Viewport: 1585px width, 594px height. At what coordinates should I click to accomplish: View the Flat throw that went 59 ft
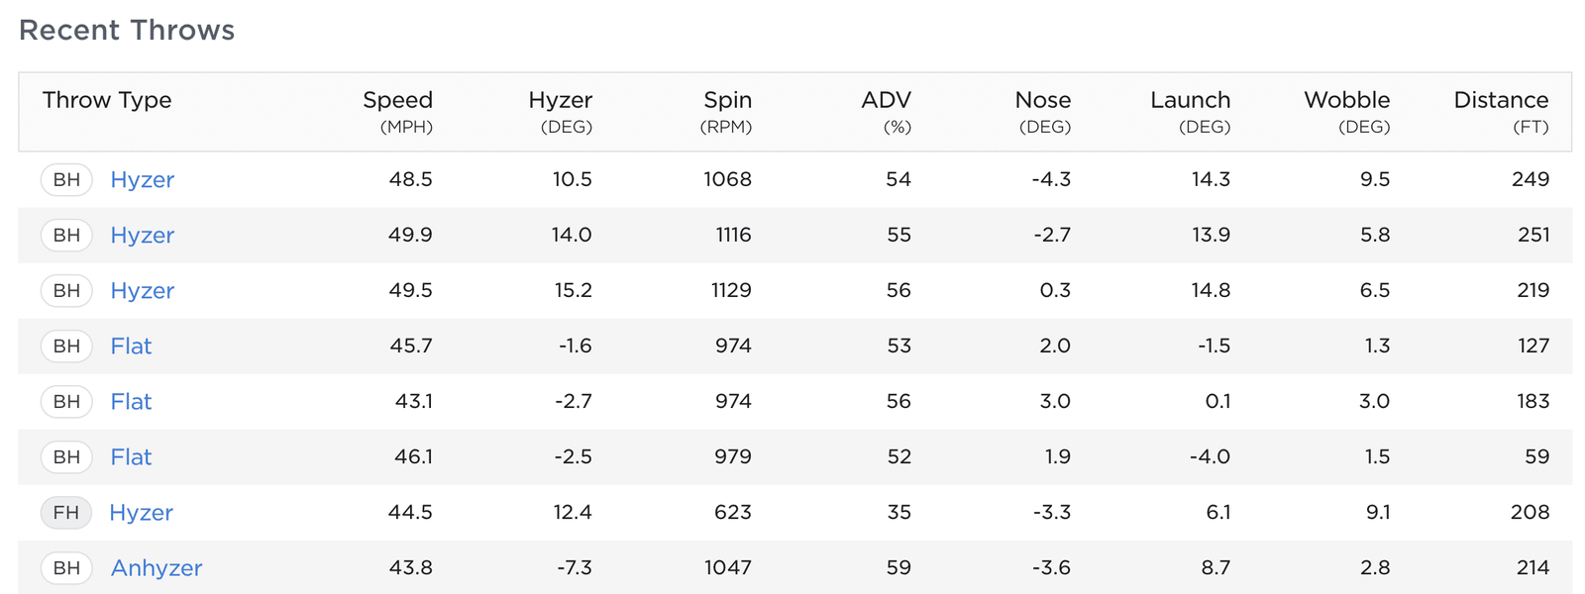click(131, 456)
